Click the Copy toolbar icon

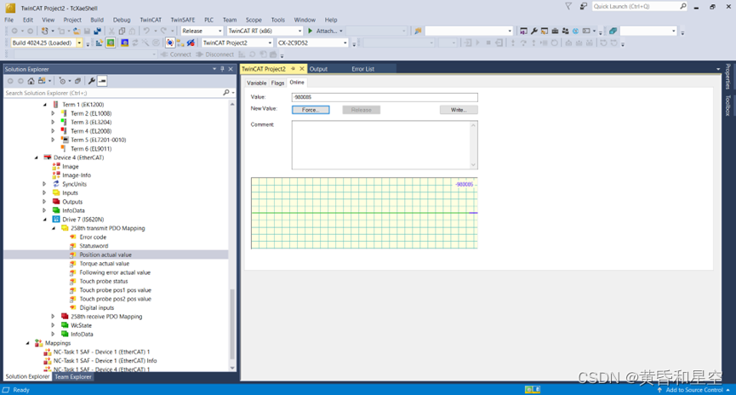pyautogui.click(x=122, y=31)
